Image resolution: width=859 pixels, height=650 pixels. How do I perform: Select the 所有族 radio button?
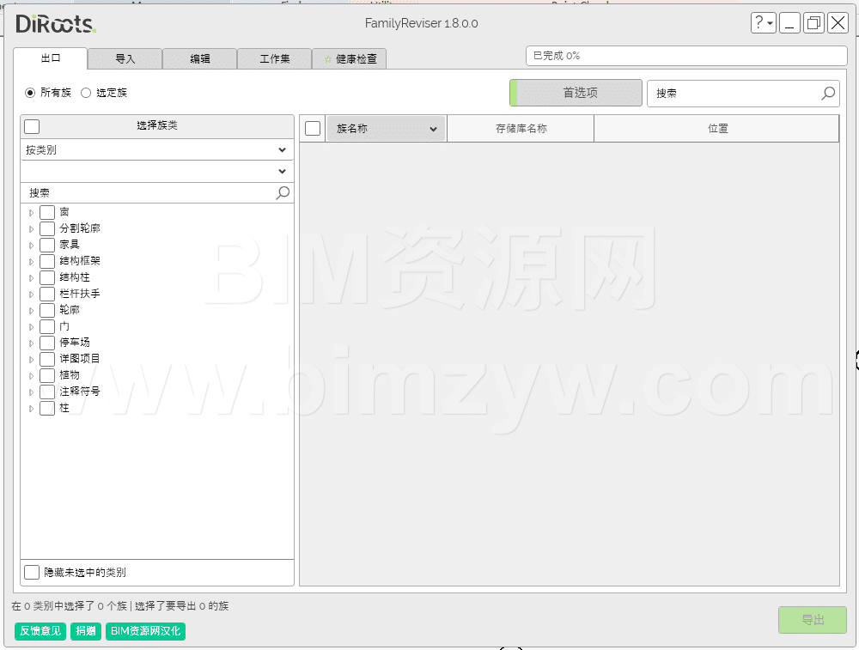click(x=30, y=93)
